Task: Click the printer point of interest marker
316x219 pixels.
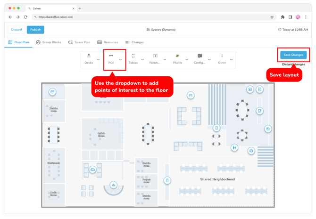Action: pyautogui.click(x=251, y=151)
